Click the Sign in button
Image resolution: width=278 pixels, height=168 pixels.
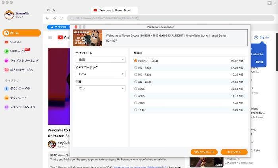coord(262,37)
